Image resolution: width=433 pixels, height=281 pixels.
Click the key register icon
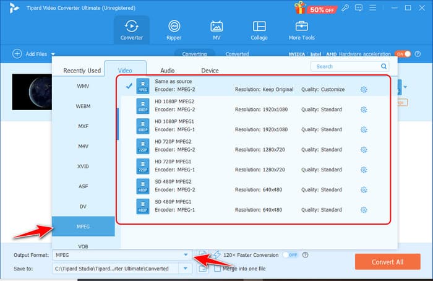tap(345, 7)
